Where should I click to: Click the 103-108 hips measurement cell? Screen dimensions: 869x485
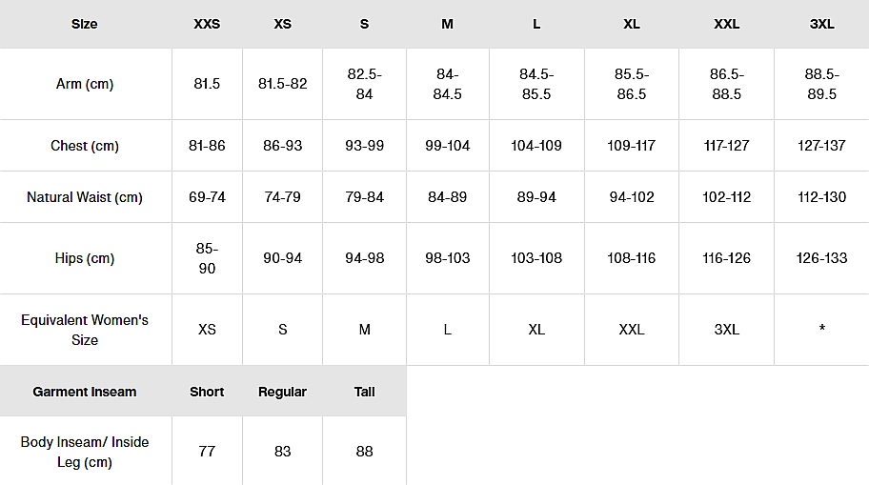coord(536,258)
